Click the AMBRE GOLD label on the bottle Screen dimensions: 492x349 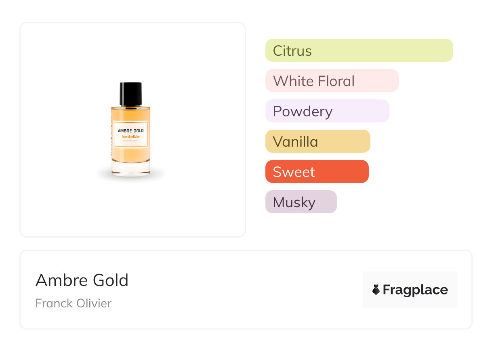130,130
